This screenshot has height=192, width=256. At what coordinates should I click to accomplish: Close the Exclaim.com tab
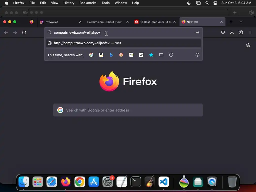coord(127,22)
